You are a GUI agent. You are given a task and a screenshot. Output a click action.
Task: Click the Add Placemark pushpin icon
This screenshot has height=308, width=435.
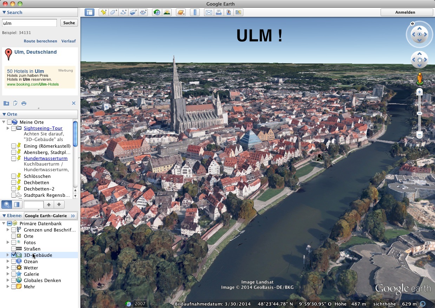coord(104,12)
